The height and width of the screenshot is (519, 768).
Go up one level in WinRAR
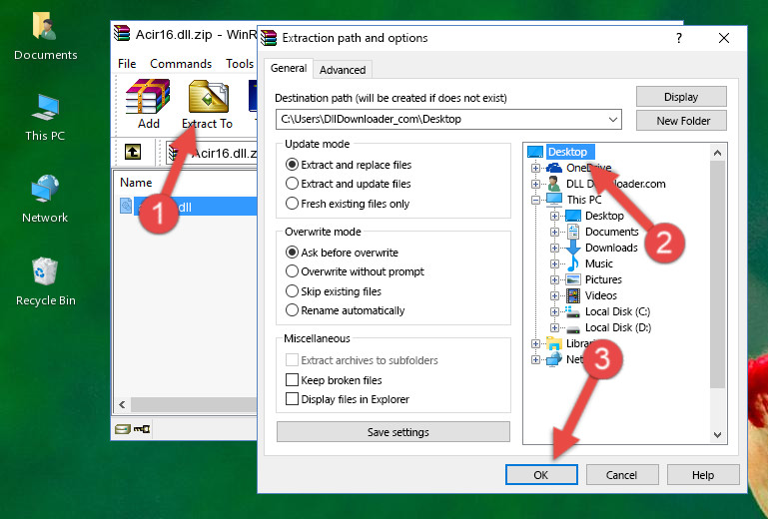132,152
